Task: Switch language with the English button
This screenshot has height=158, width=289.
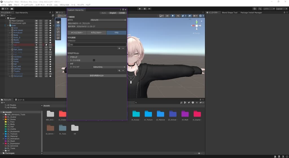Action: pos(113,13)
